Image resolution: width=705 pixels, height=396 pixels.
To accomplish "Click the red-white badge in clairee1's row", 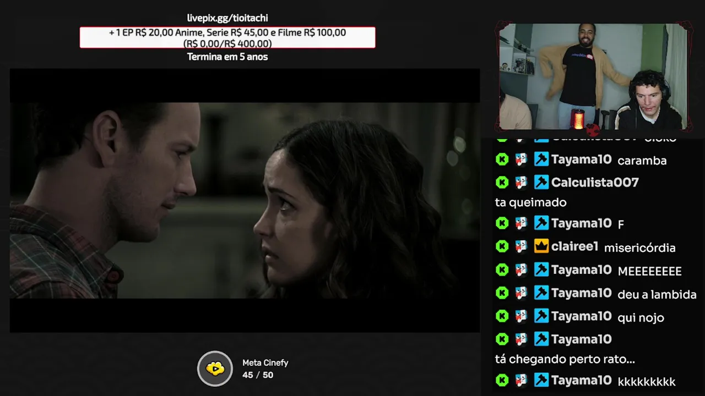I will pyautogui.click(x=521, y=246).
